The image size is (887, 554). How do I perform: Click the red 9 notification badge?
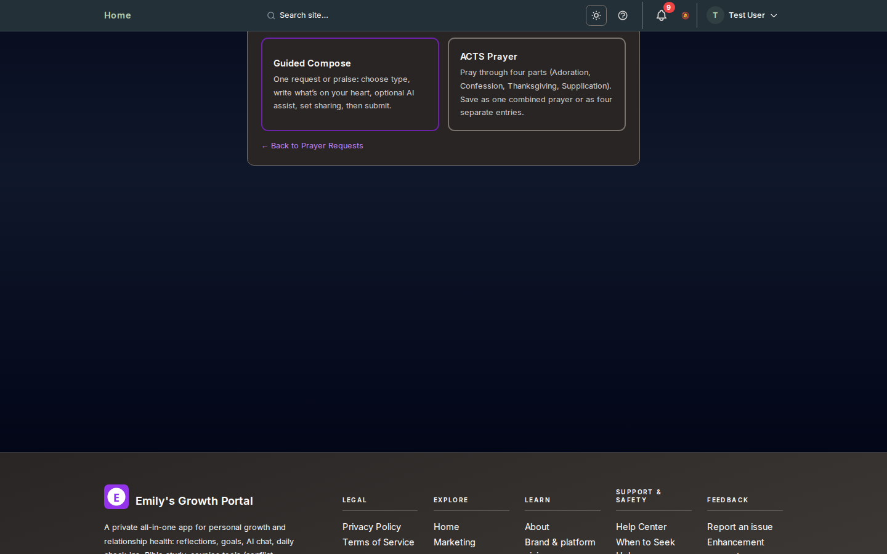pyautogui.click(x=668, y=7)
